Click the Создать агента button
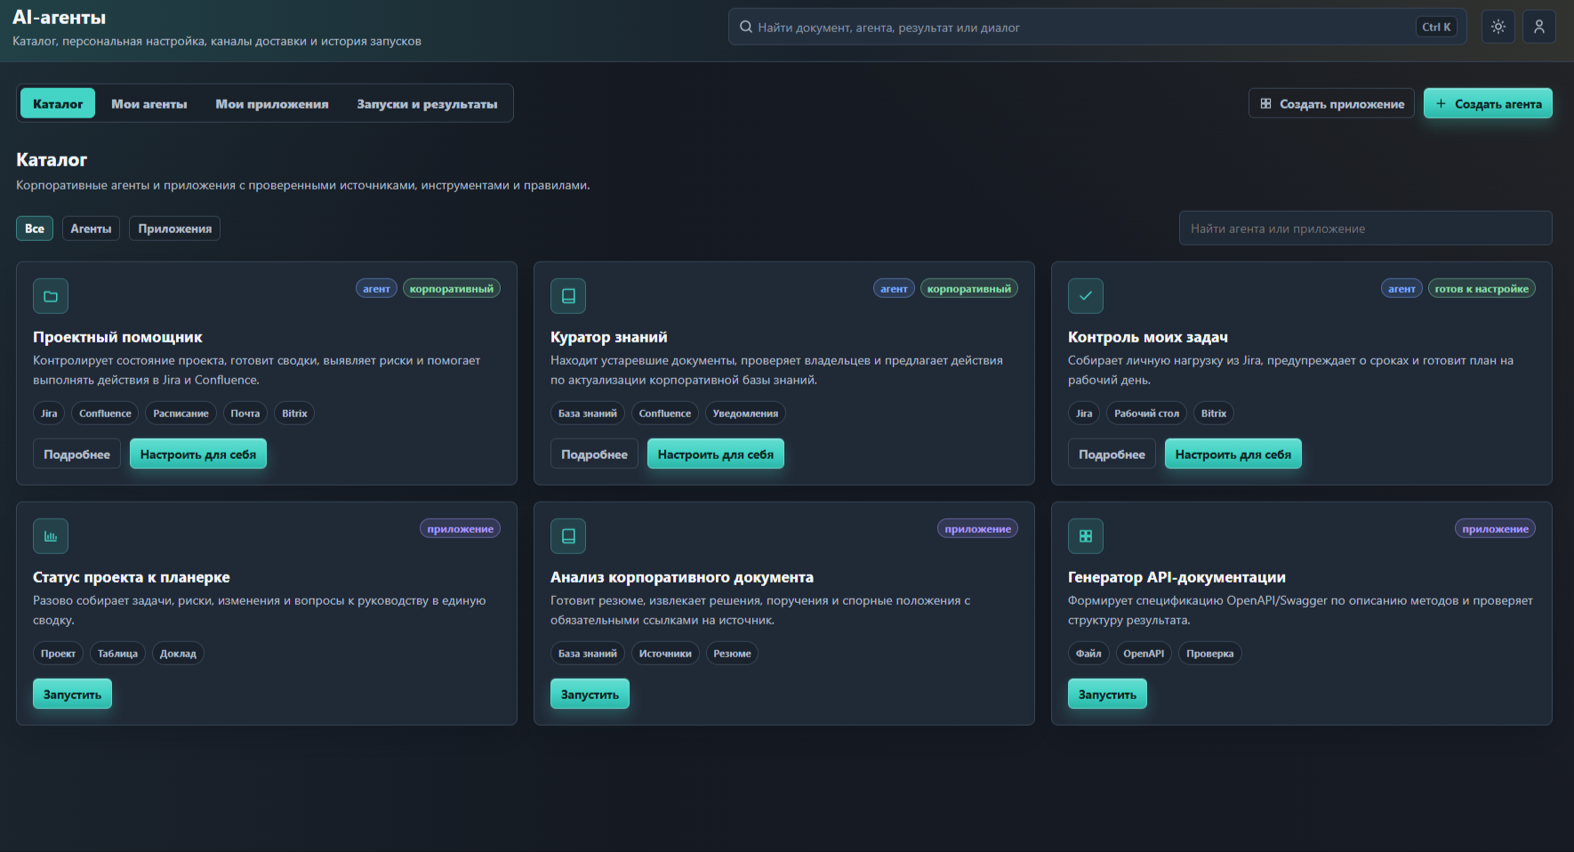1574x852 pixels. (x=1488, y=103)
